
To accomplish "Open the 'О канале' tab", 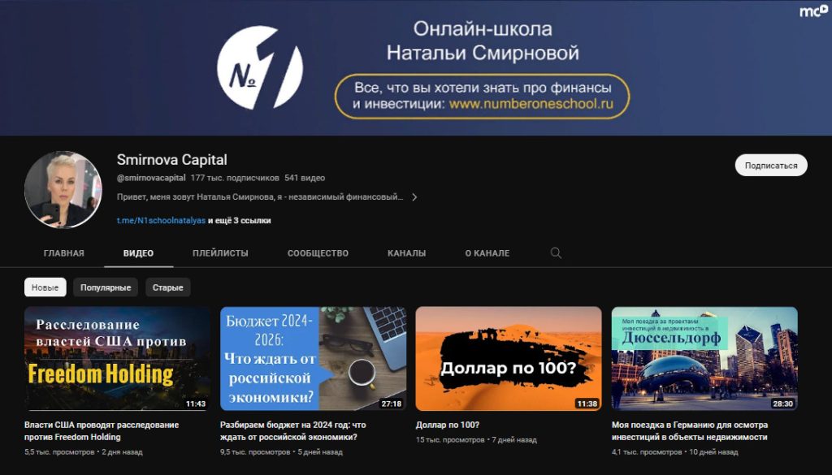I will click(487, 253).
